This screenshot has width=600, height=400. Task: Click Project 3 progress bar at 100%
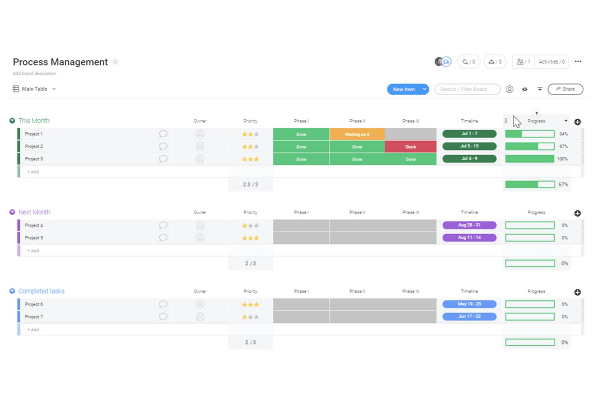530,159
